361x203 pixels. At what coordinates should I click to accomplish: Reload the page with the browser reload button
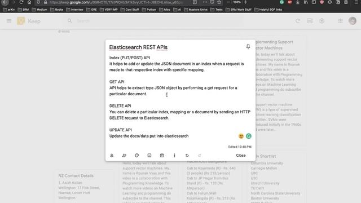pos(21,2)
